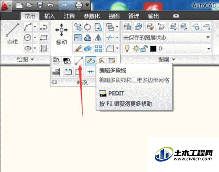
Task: Click the Mirror icon
Action: 98,38
